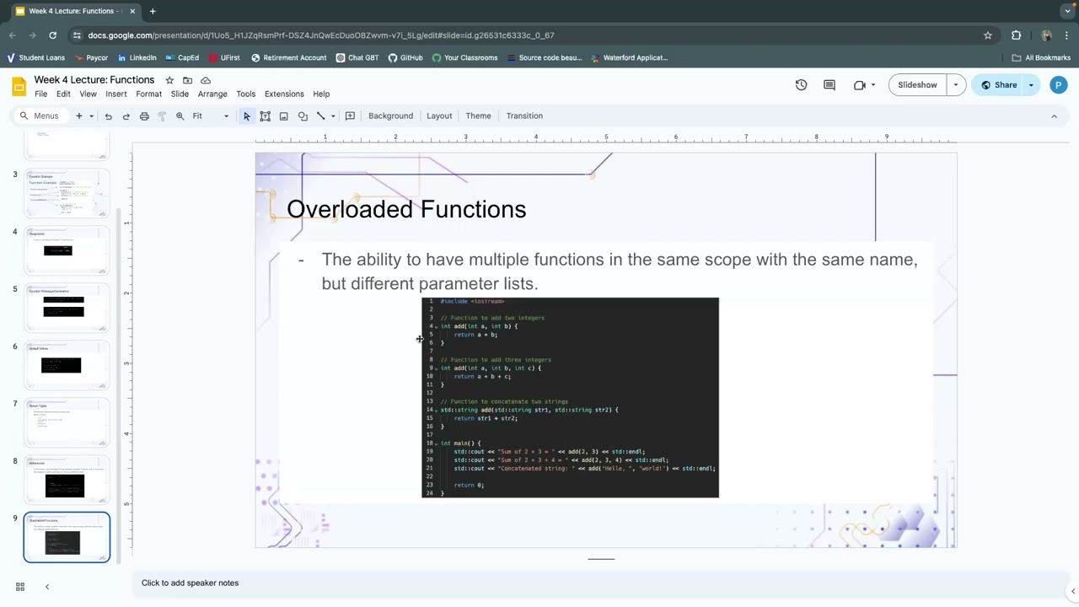Image resolution: width=1079 pixels, height=607 pixels.
Task: Open version history clock icon
Action: tap(801, 85)
